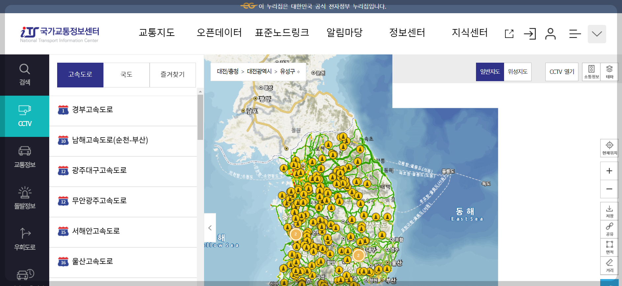Select 경부고속도로 from the list
The height and width of the screenshot is (286, 622).
coord(123,111)
